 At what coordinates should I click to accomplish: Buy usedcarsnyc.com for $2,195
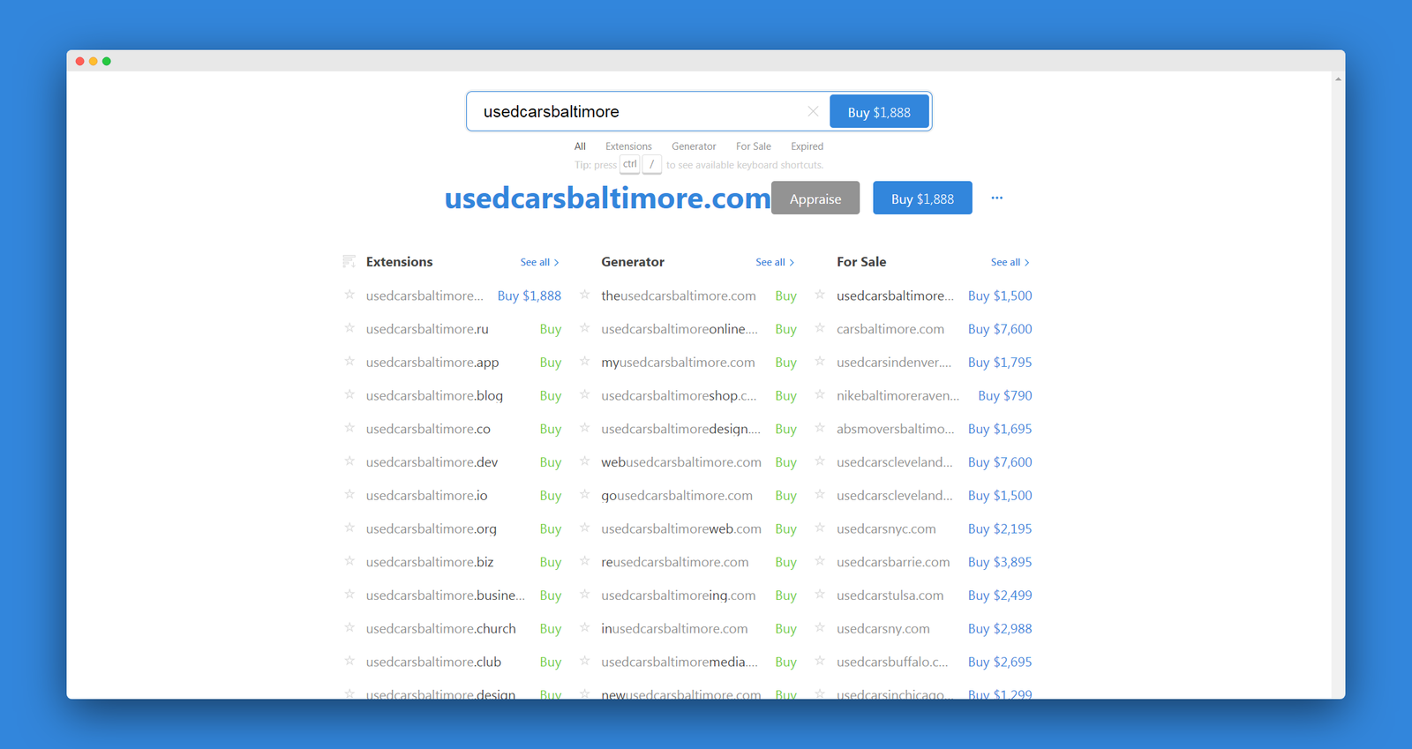pos(1000,528)
